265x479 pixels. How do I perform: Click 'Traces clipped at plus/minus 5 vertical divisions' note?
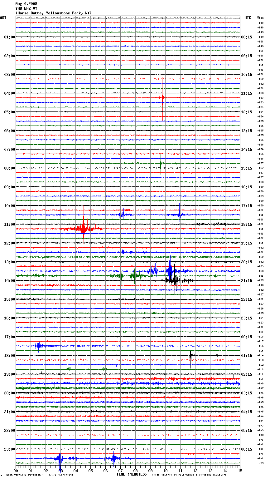pyautogui.click(x=188, y=475)
